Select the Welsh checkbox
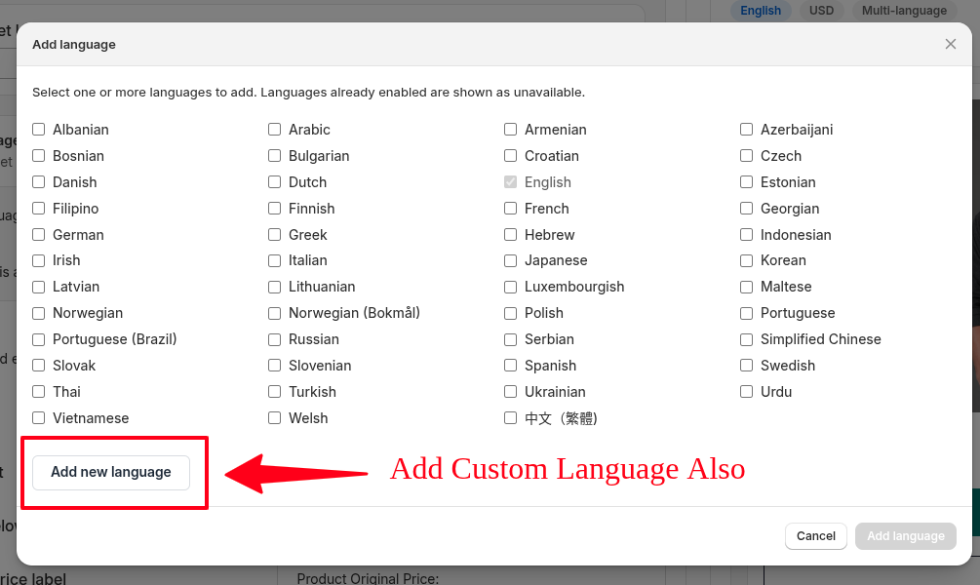The height and width of the screenshot is (585, 980). pos(274,417)
